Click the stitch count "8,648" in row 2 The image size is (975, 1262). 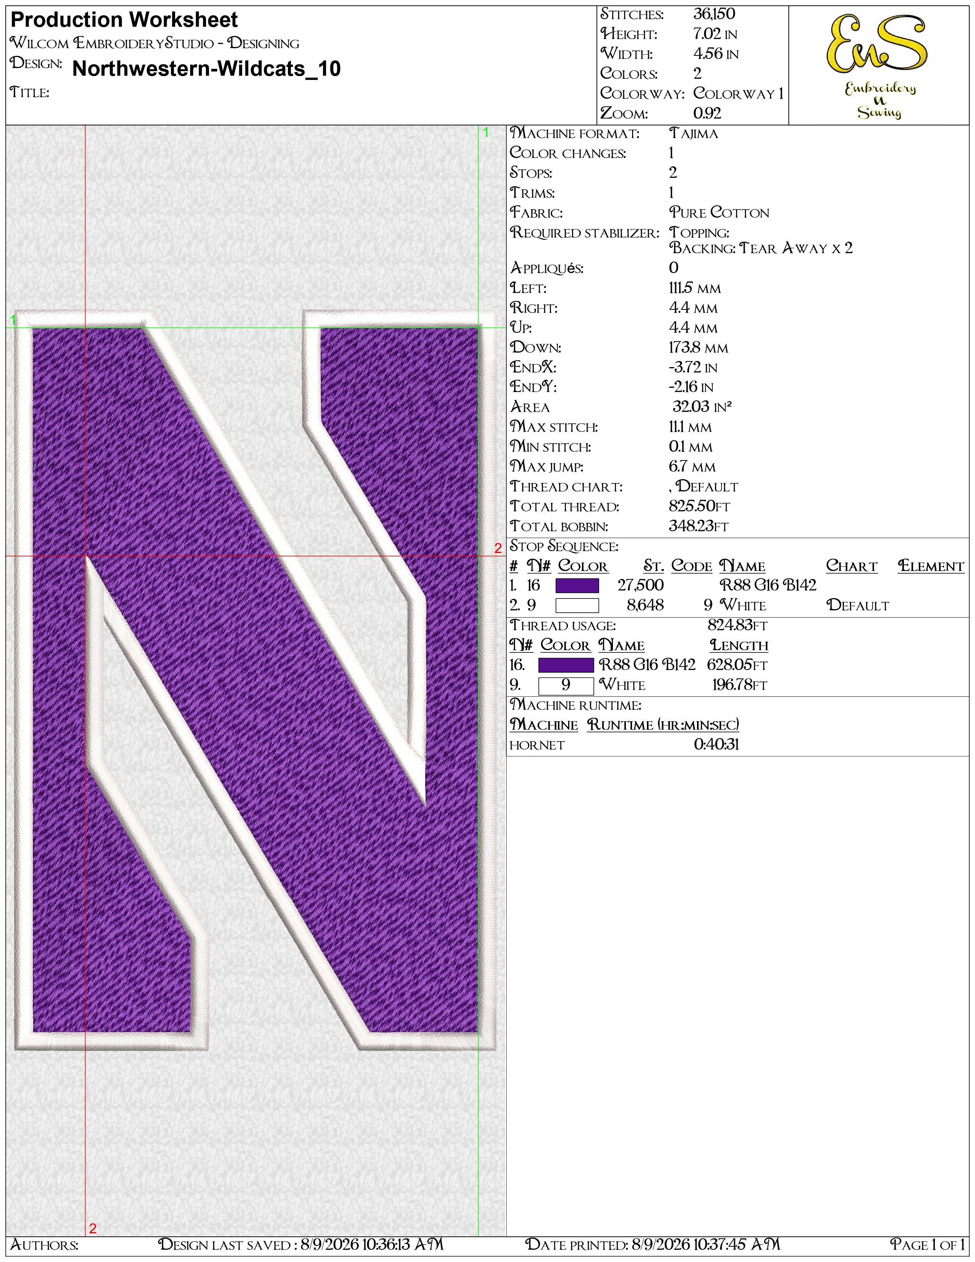pos(645,605)
